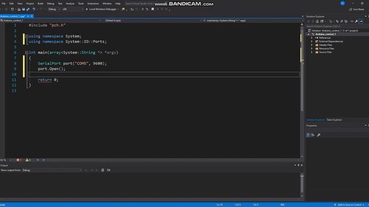Image resolution: width=369 pixels, height=207 pixels.
Task: Start Local Windows Debugger play button
Action: 101,9
